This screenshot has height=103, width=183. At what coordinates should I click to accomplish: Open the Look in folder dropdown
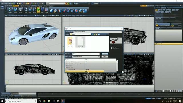(90, 34)
